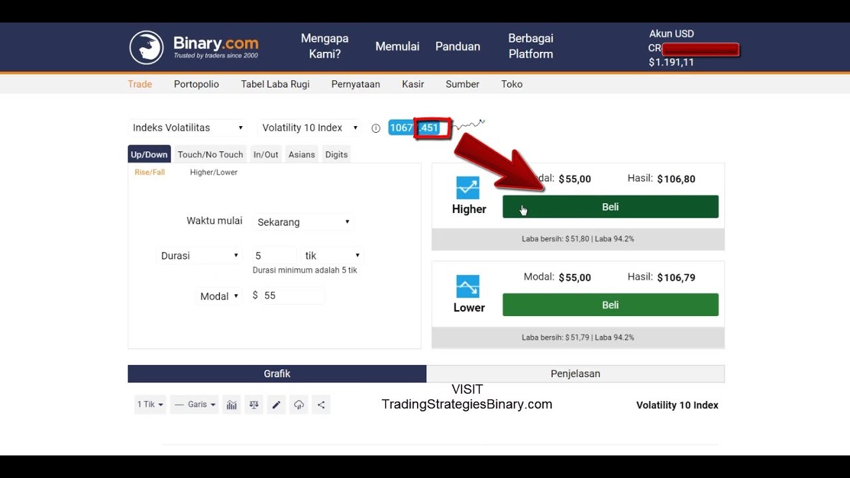The image size is (850, 478).
Task: Click the Modal amount field showing 55
Action: (294, 295)
